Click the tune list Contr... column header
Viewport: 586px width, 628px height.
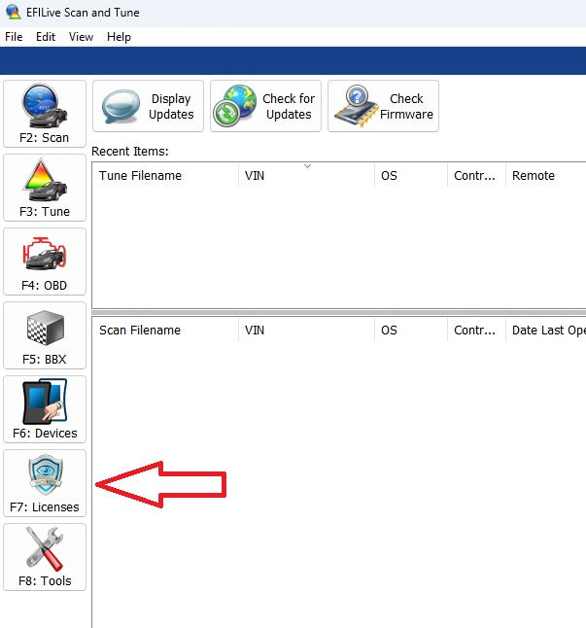click(477, 175)
